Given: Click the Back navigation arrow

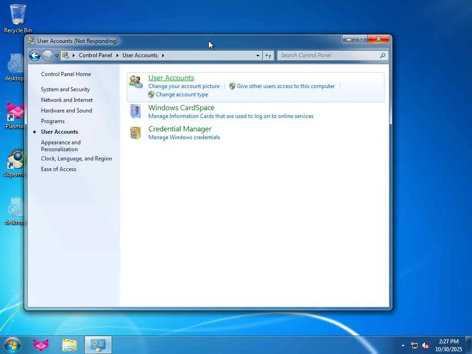Looking at the screenshot, I should [x=35, y=55].
